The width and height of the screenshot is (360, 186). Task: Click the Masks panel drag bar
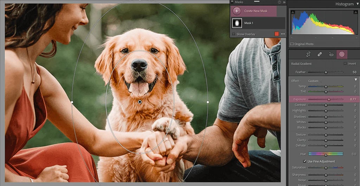(257, 1)
